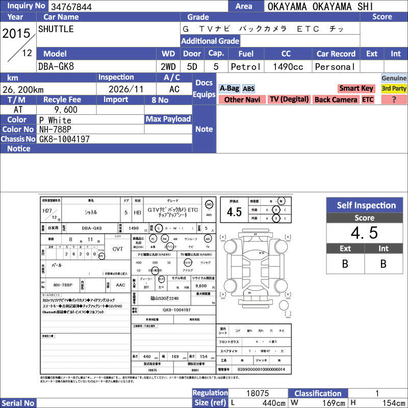The width and height of the screenshot is (408, 408).
Task: Click the Serial No header
Action: tap(18, 403)
